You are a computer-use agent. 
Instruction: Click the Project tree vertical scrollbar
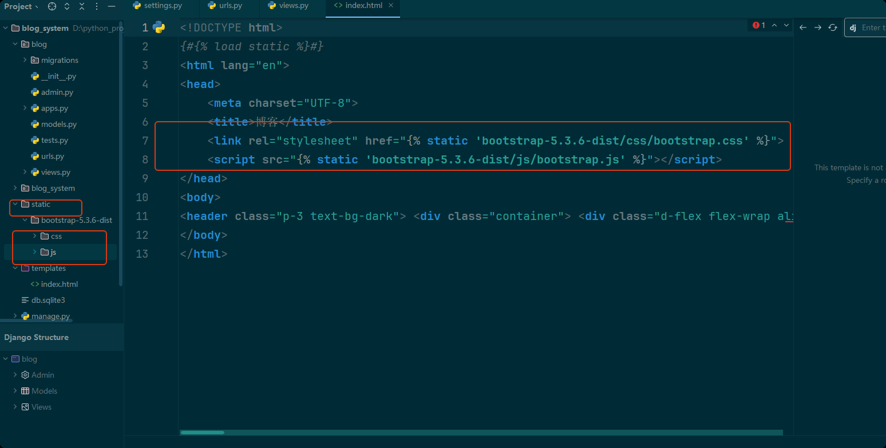coord(120,154)
